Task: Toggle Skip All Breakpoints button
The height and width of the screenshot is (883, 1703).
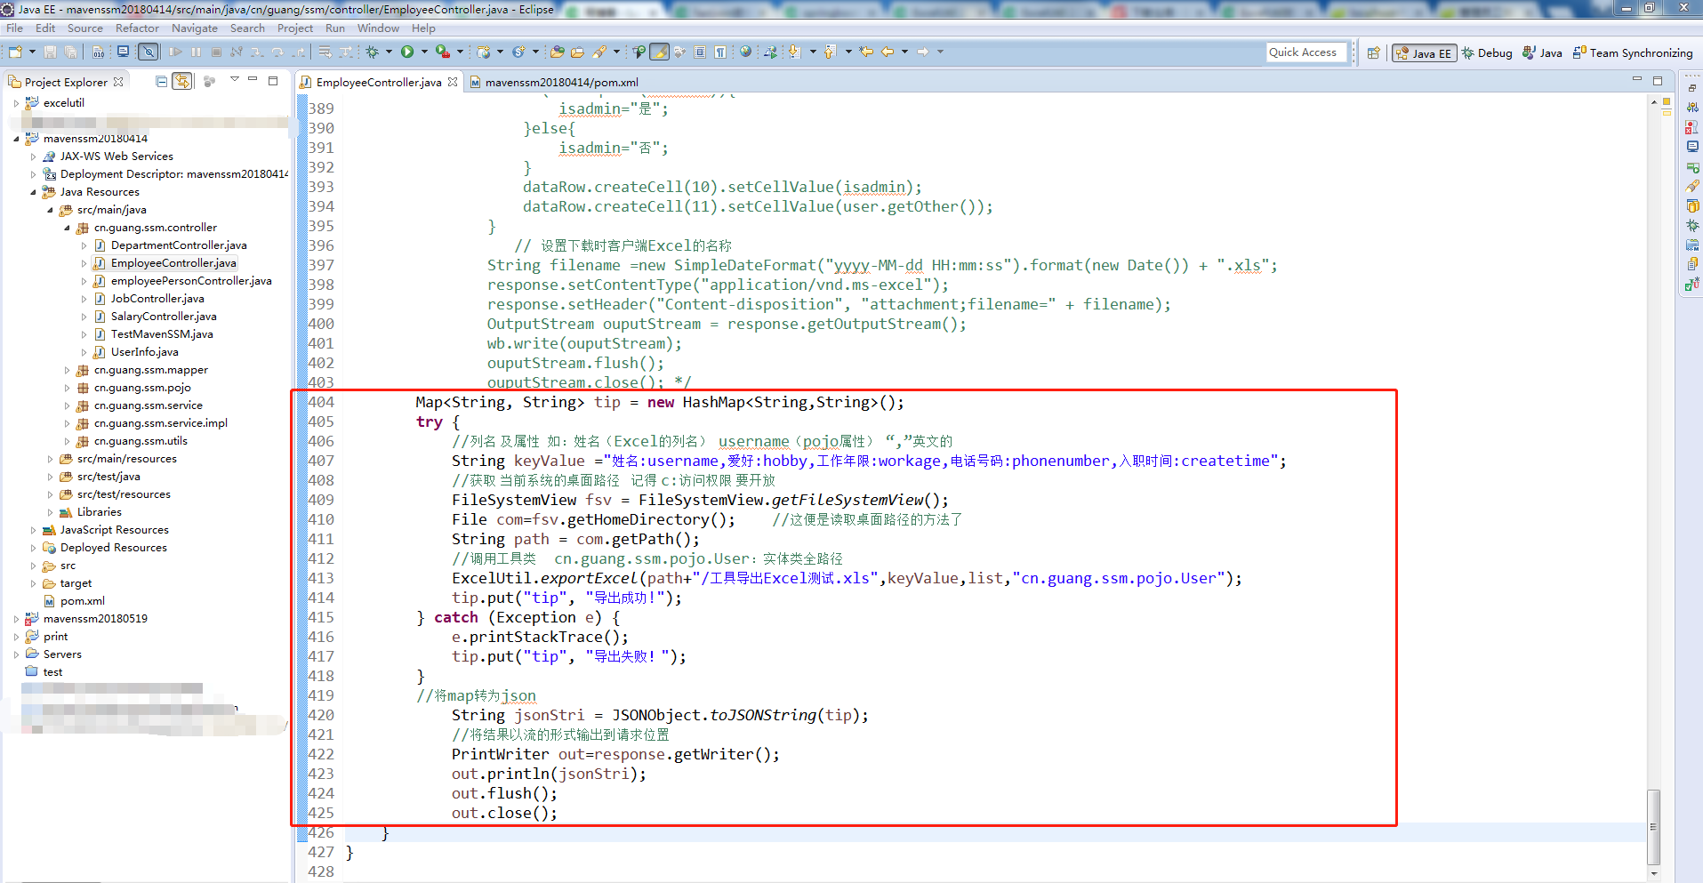Action: point(149,52)
